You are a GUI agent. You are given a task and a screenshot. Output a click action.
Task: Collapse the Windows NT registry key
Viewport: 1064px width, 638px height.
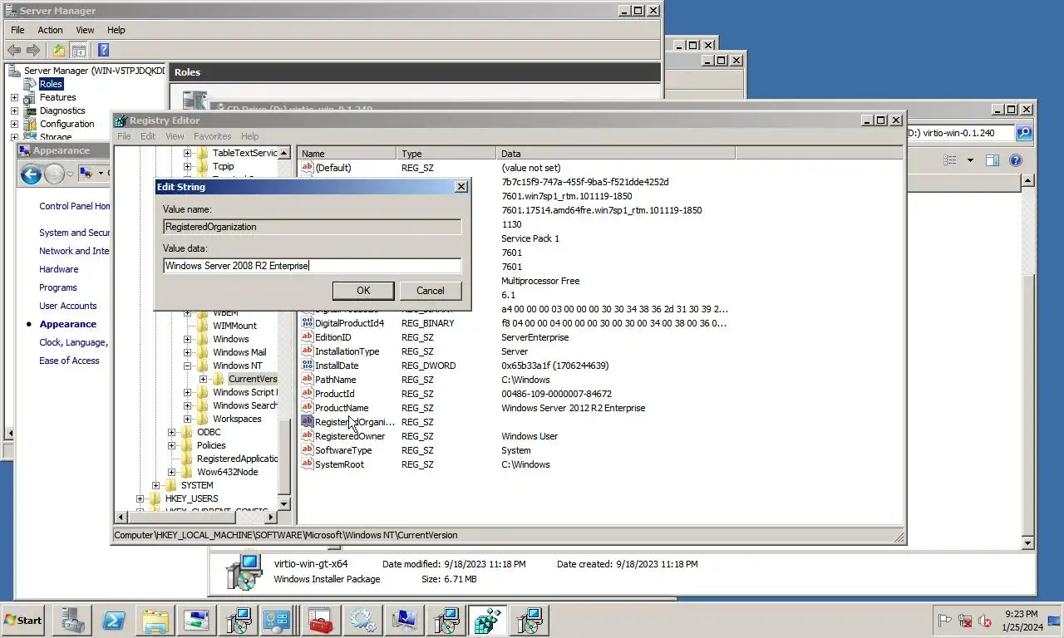(x=187, y=366)
